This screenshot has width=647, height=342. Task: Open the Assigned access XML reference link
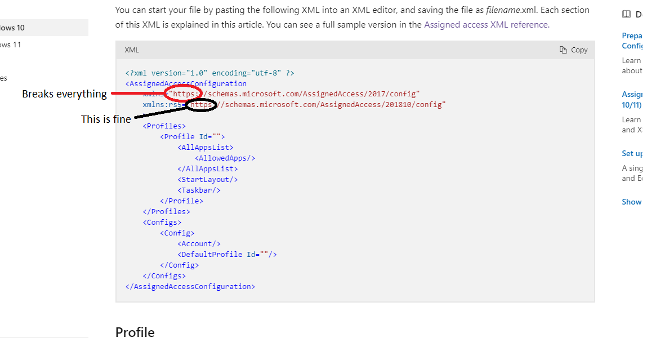tap(487, 25)
